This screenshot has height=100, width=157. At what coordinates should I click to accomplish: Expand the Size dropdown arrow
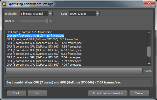97,14
